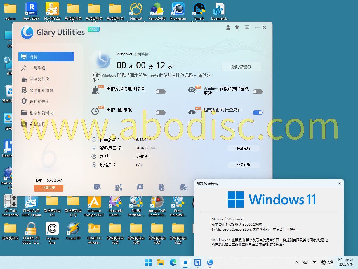
Task: Select the Revit 2027 desktop shortcut
Action: point(31,11)
